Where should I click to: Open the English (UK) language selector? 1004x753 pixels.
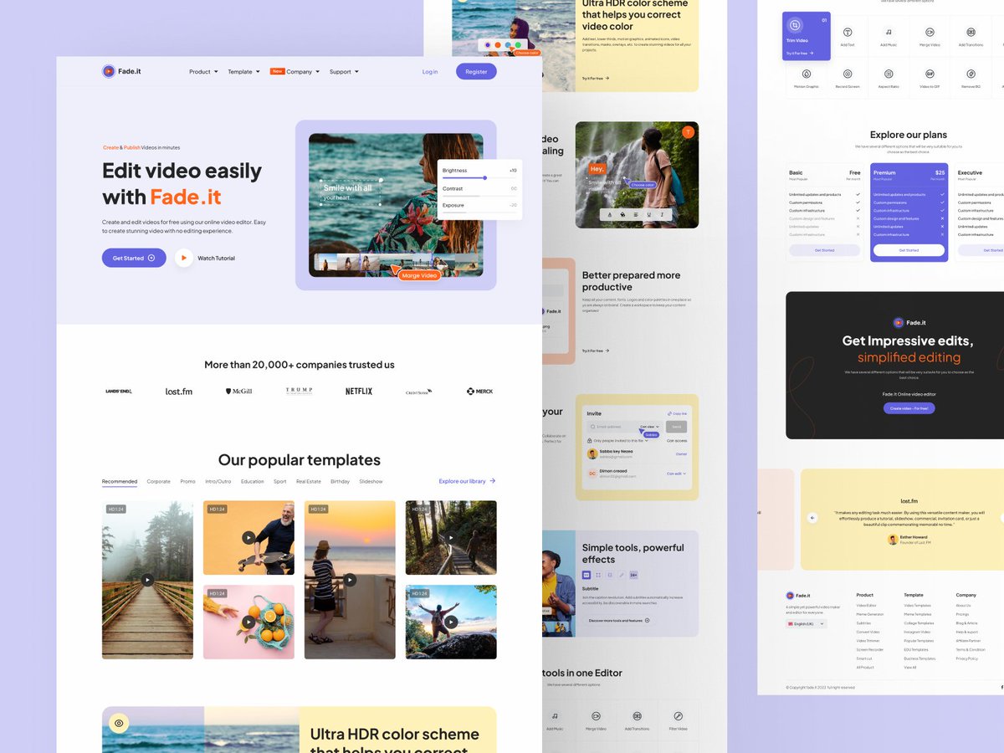tap(807, 623)
